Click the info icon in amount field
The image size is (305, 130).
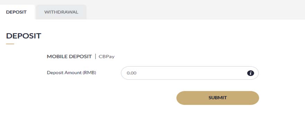(x=251, y=73)
